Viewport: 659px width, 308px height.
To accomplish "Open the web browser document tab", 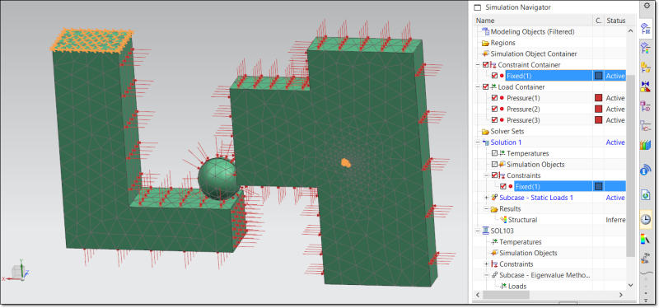I will click(645, 194).
